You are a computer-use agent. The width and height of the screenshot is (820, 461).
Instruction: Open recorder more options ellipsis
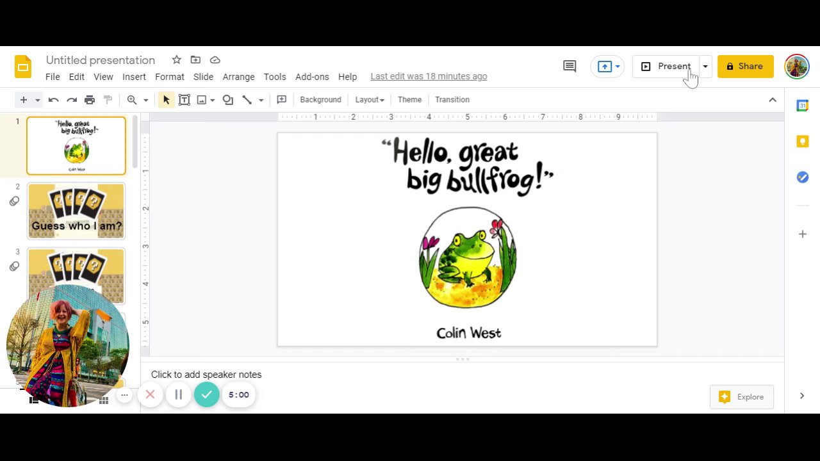coord(124,395)
